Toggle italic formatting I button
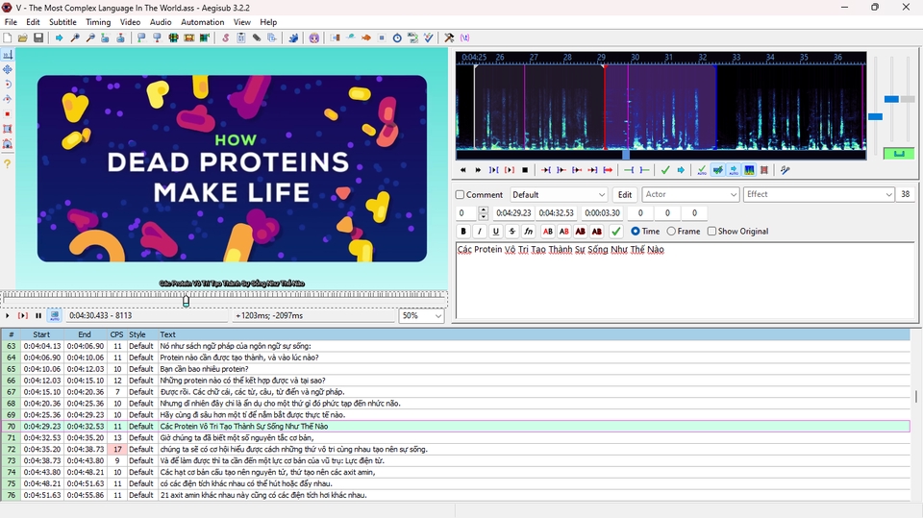 (x=479, y=232)
